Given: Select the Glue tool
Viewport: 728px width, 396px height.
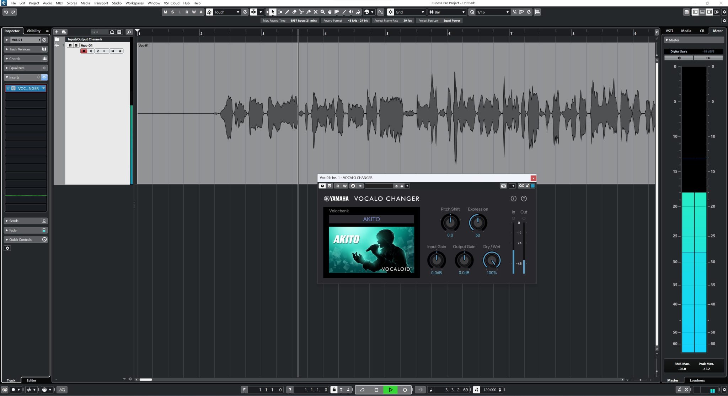Looking at the screenshot, I should [309, 12].
